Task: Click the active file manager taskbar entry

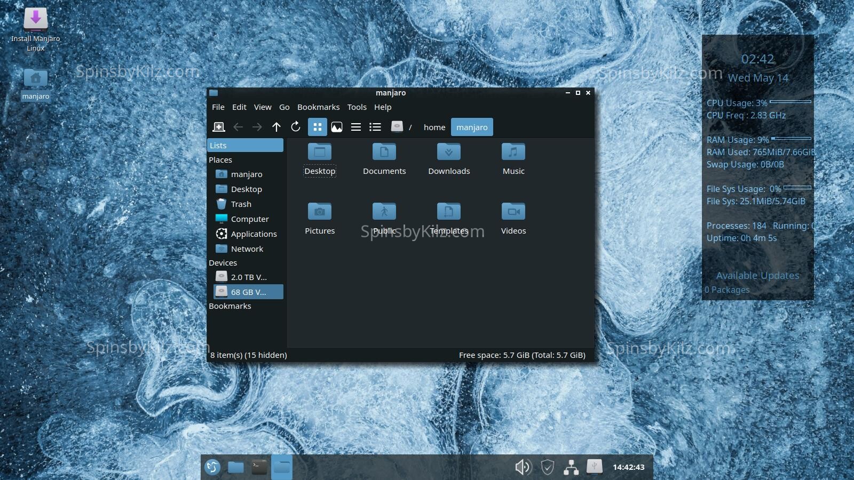Action: (282, 467)
